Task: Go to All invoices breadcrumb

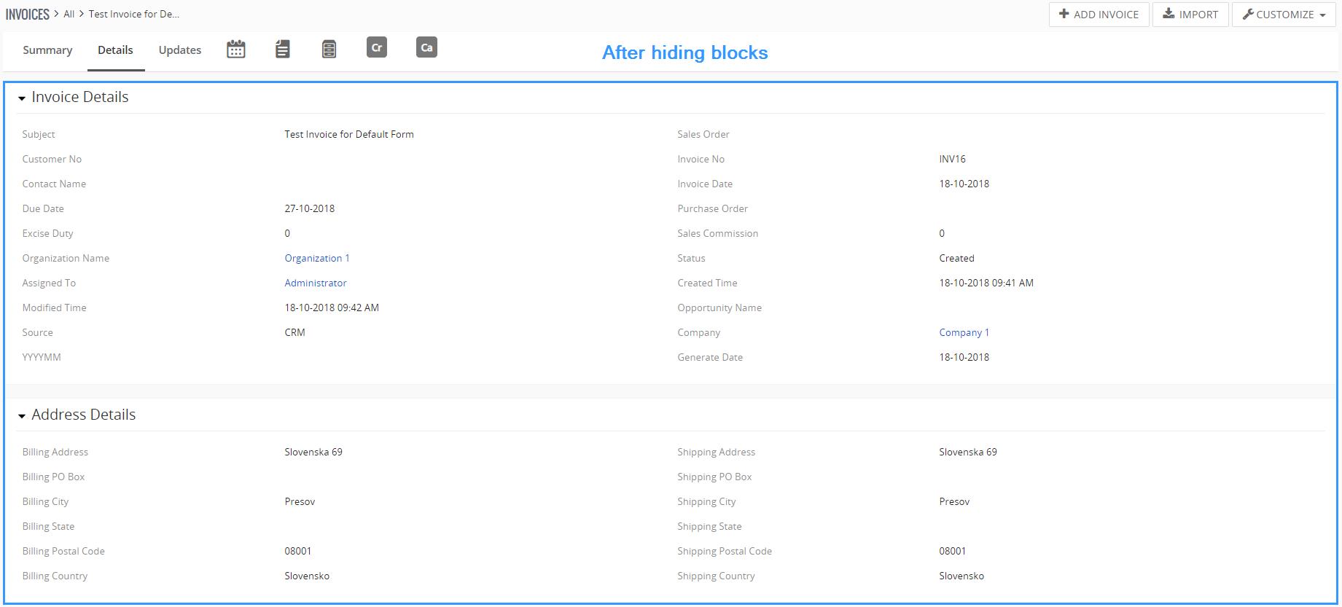Action: point(69,14)
